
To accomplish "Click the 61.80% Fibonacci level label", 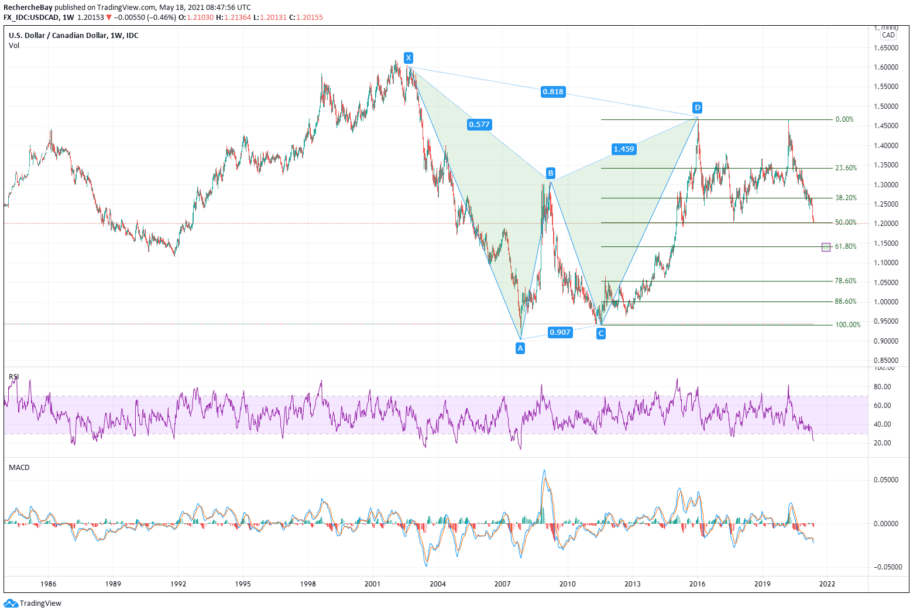I will (846, 246).
